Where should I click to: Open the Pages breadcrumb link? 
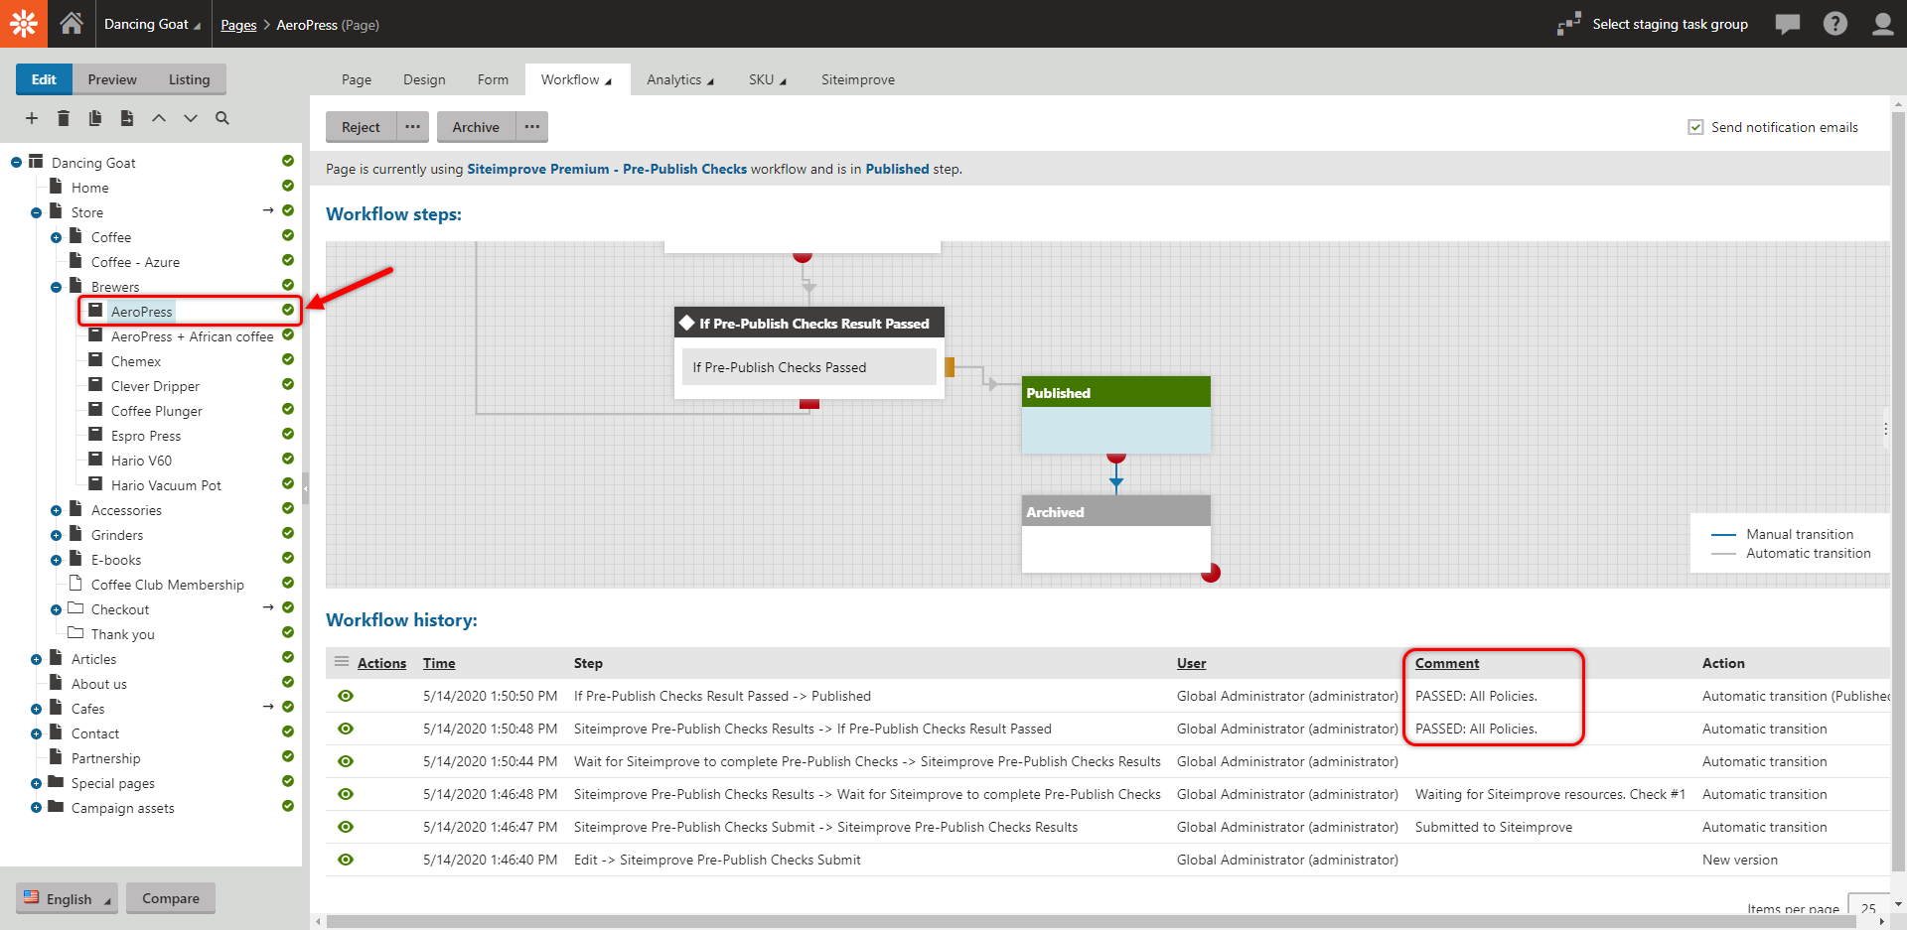238,25
